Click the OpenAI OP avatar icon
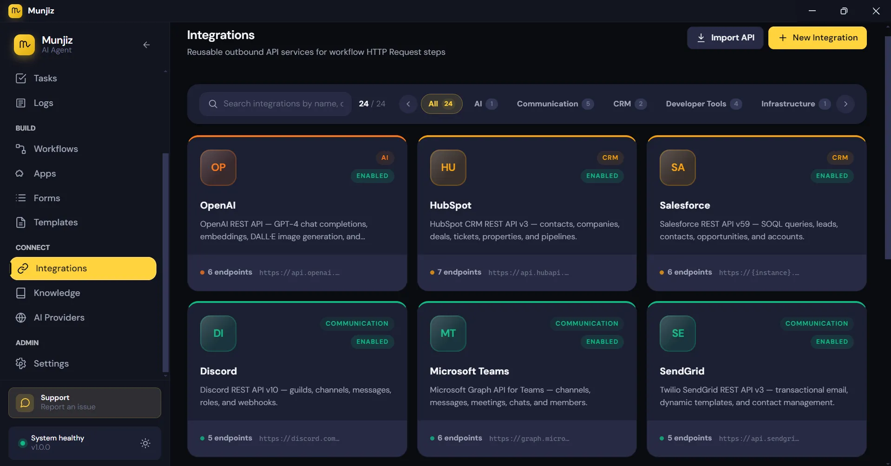This screenshot has height=466, width=891. (x=218, y=167)
